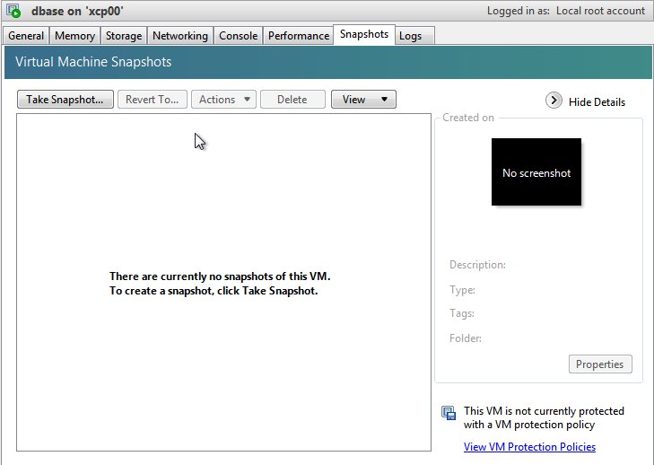Select the Snapshots tab
The width and height of the screenshot is (654, 465).
pyautogui.click(x=364, y=34)
